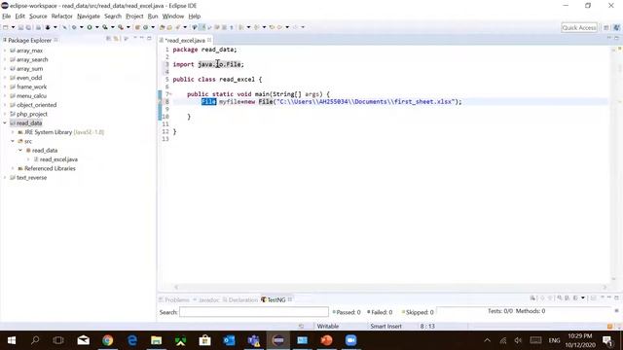This screenshot has height=350, width=623.
Task: Open Zoom from the taskbar
Action: tap(350, 340)
